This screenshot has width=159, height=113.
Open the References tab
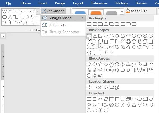click(x=99, y=3)
